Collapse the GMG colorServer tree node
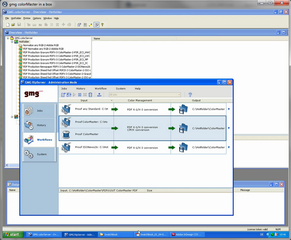291x240 pixels. click(8, 38)
